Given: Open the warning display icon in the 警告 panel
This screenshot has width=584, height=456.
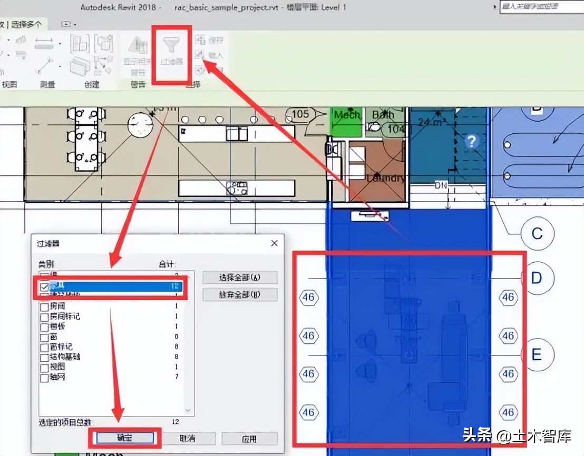Looking at the screenshot, I should coord(137,46).
